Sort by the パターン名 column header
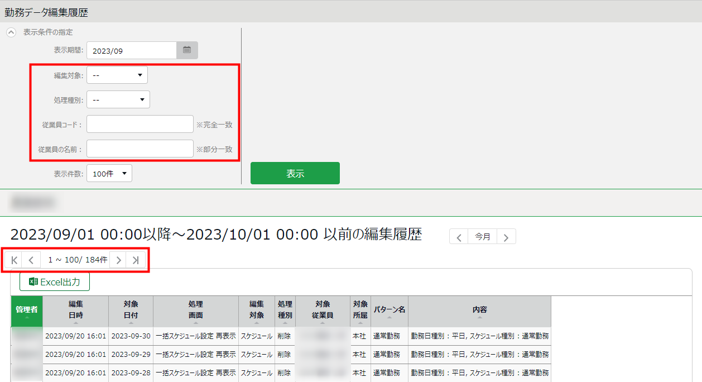The width and height of the screenshot is (702, 382). click(389, 311)
